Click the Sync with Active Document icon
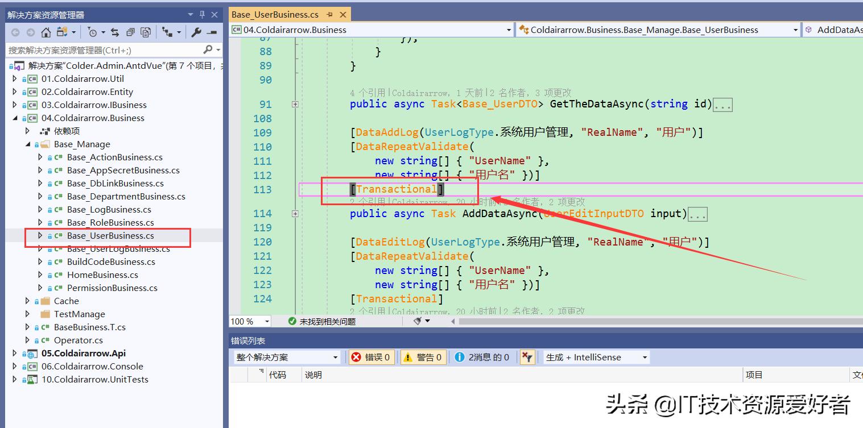 click(x=115, y=32)
